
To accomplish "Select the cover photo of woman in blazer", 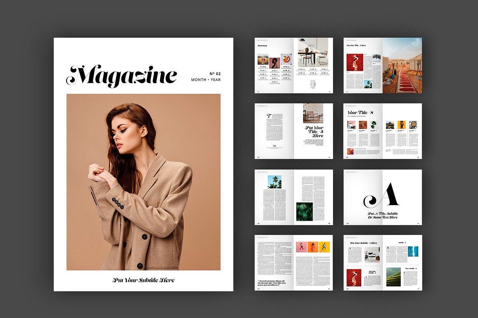I will (x=143, y=182).
